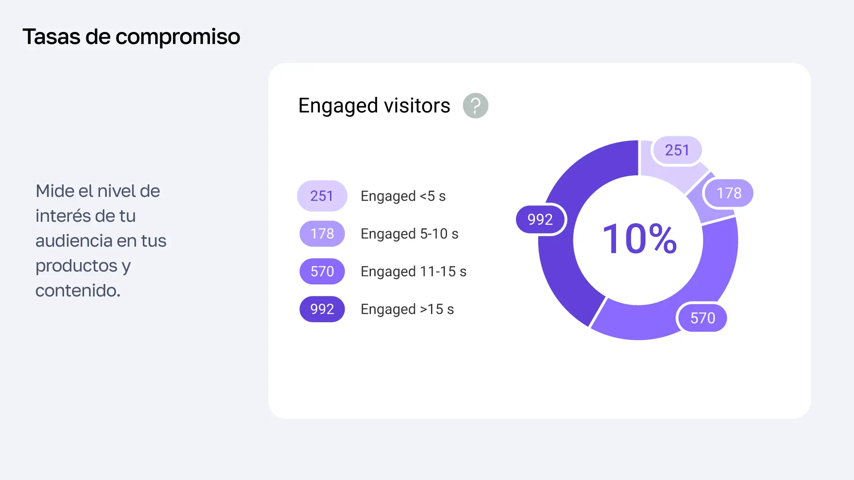Select the 'Engaged <5 s' legend label

pos(403,196)
